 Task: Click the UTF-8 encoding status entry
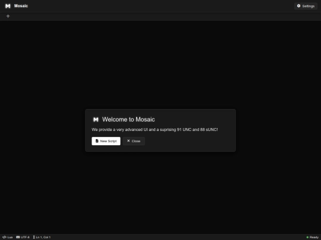tap(23, 237)
